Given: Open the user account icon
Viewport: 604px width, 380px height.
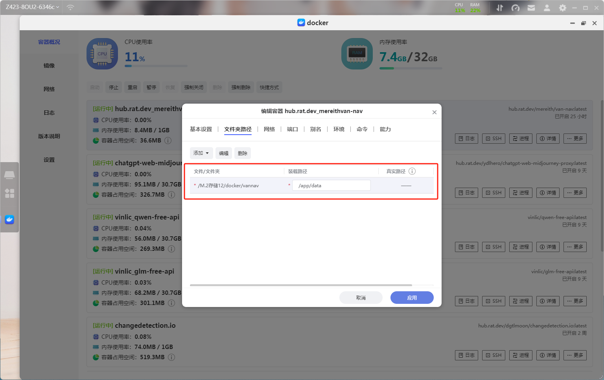Looking at the screenshot, I should click(547, 8).
